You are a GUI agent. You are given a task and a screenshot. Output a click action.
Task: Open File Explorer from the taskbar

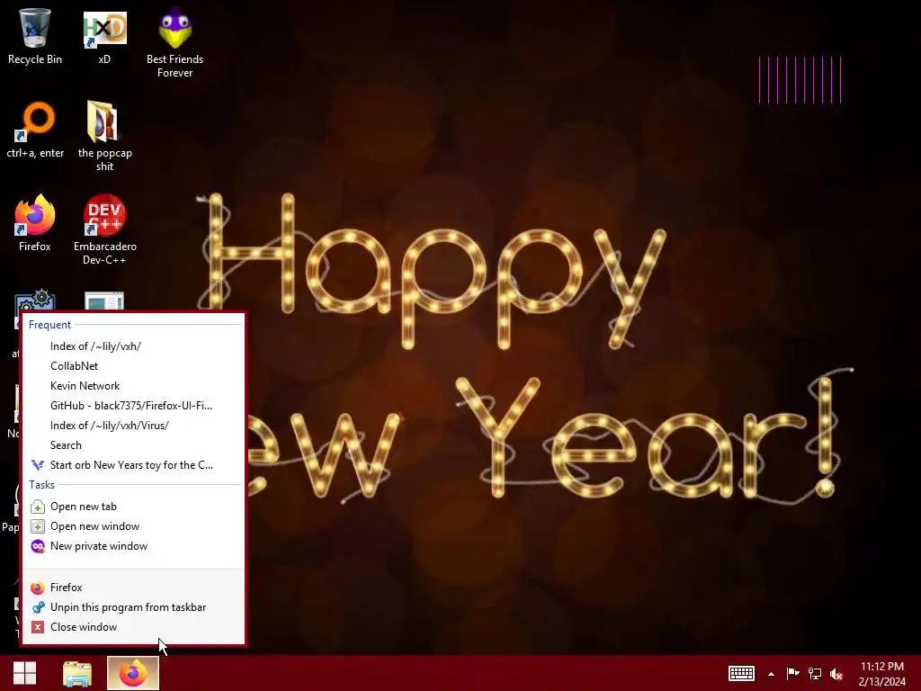pyautogui.click(x=77, y=673)
